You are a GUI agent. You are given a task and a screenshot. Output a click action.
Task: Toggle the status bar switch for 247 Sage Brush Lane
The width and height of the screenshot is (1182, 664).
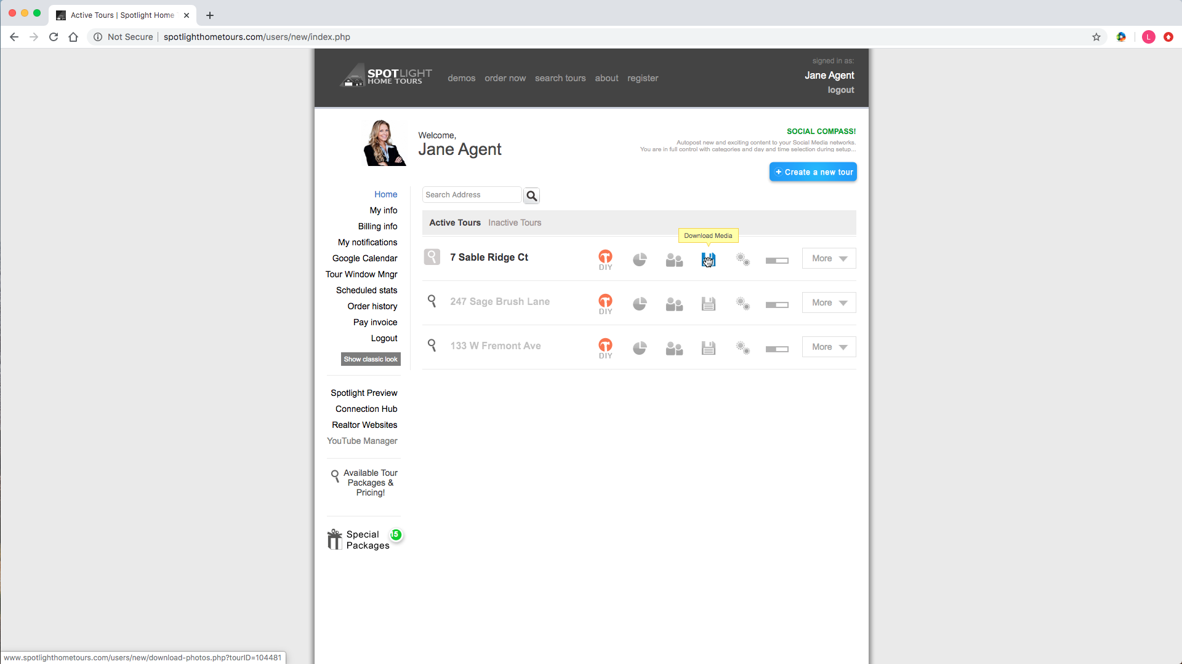click(777, 305)
